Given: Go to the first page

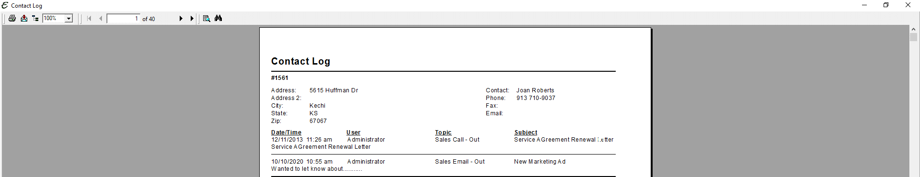Looking at the screenshot, I should coord(89,19).
